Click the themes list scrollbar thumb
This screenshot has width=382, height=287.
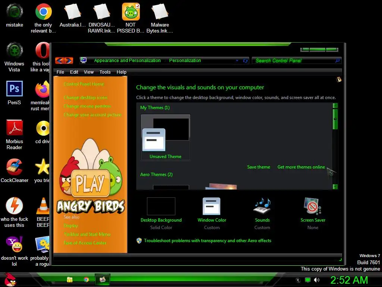click(x=335, y=119)
